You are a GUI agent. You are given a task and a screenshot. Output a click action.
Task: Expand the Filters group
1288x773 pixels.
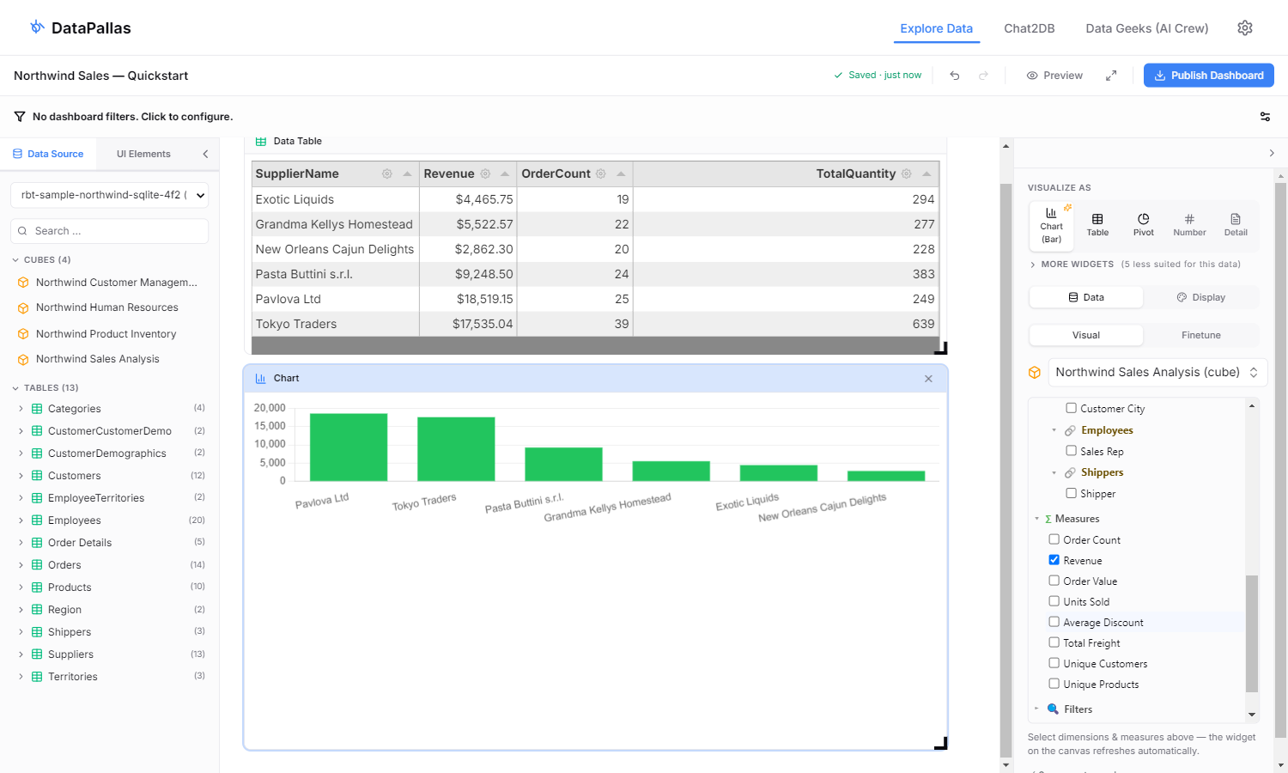(1036, 709)
